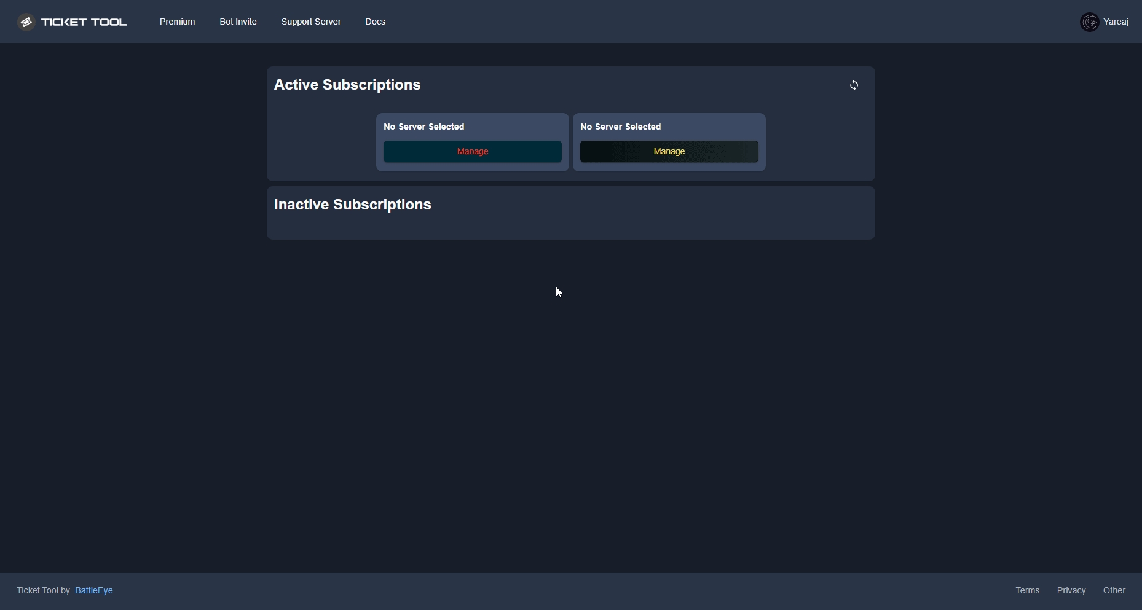Viewport: 1142px width, 610px height.
Task: Select the Inactive Subscriptions heading
Action: [x=353, y=205]
